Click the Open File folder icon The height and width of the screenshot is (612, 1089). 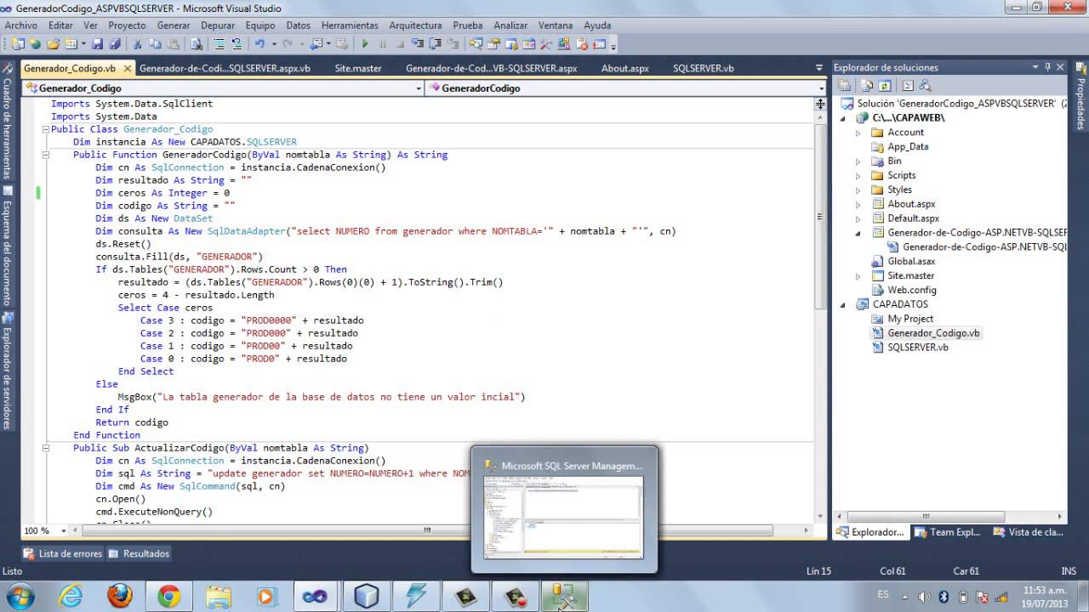tap(53, 43)
